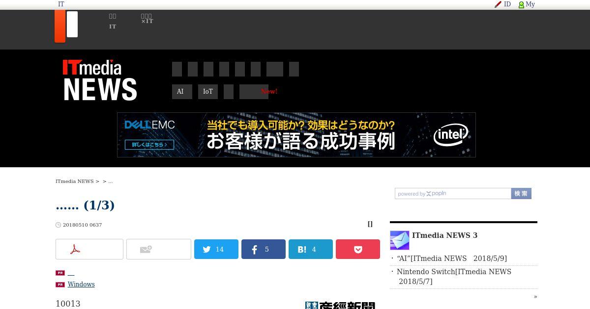Viewport: 590px width, 309px height.
Task: Click the 検索 search button
Action: [521, 194]
